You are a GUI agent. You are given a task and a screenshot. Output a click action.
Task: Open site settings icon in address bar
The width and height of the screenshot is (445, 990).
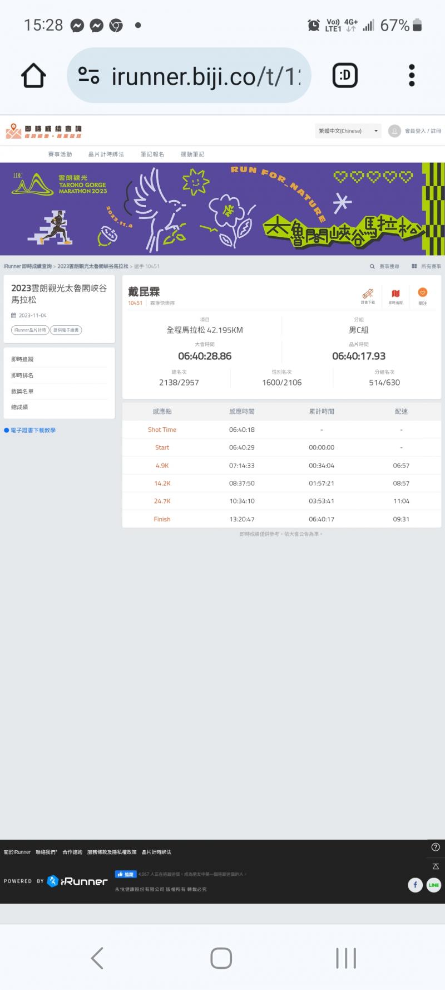88,75
